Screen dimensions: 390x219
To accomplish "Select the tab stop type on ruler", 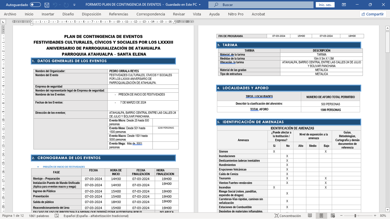I will [x=3, y=22].
